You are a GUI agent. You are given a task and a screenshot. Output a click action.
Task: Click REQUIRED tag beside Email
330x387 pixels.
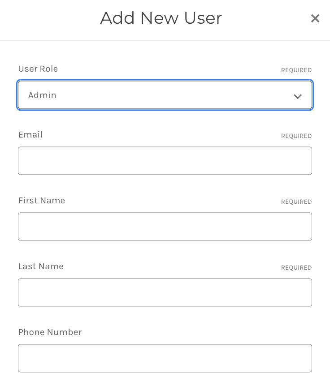coord(296,136)
